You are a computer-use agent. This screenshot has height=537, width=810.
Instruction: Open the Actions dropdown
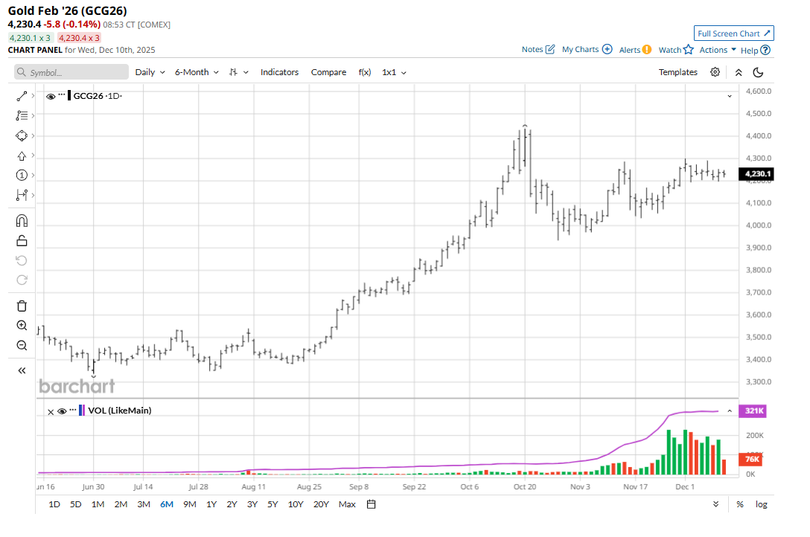point(718,50)
